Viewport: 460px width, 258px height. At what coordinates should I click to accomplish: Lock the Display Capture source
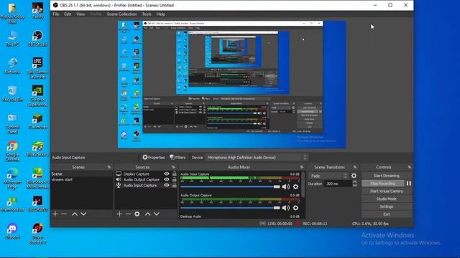[x=174, y=173]
